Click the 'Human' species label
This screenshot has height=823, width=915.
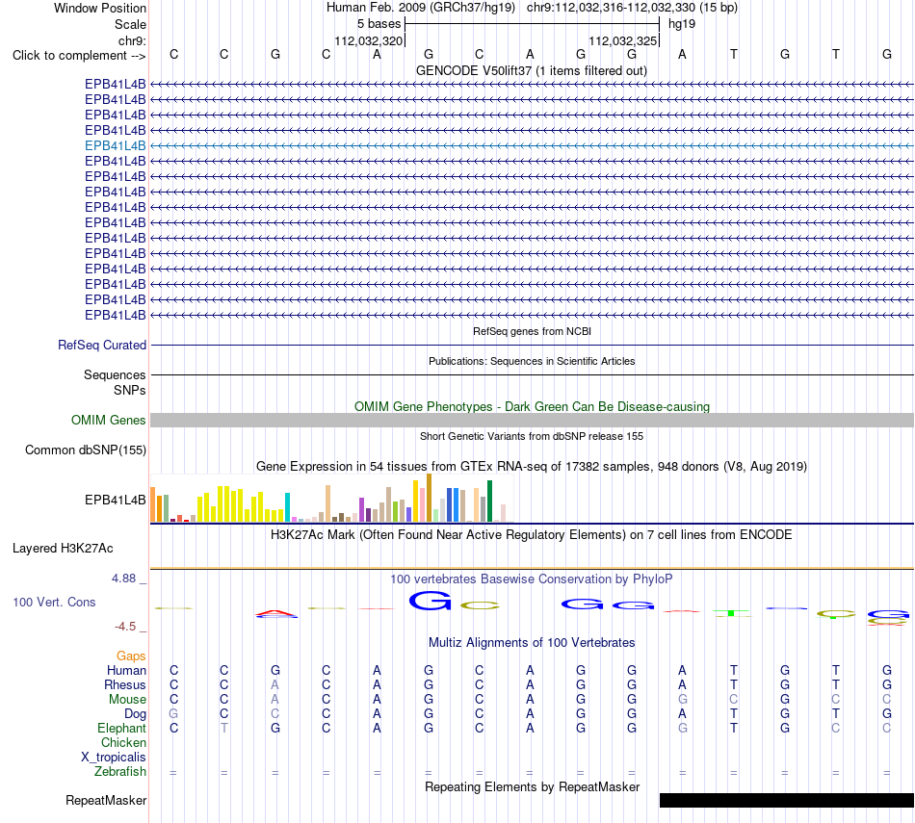point(126,670)
